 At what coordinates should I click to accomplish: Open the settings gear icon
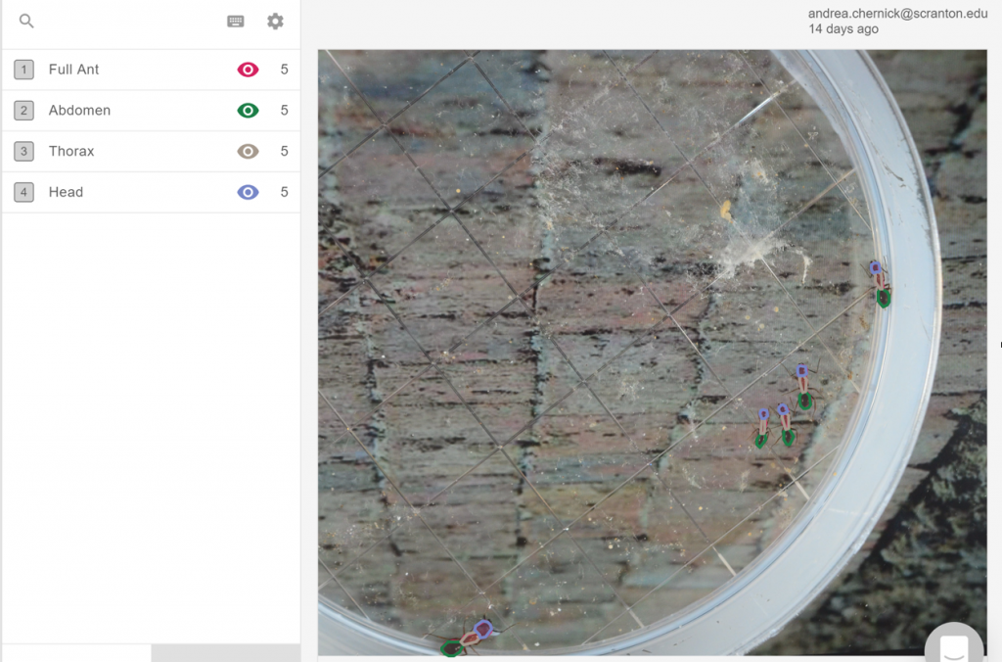coord(275,22)
